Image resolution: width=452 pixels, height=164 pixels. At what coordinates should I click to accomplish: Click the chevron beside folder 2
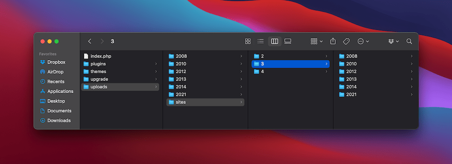[326, 56]
